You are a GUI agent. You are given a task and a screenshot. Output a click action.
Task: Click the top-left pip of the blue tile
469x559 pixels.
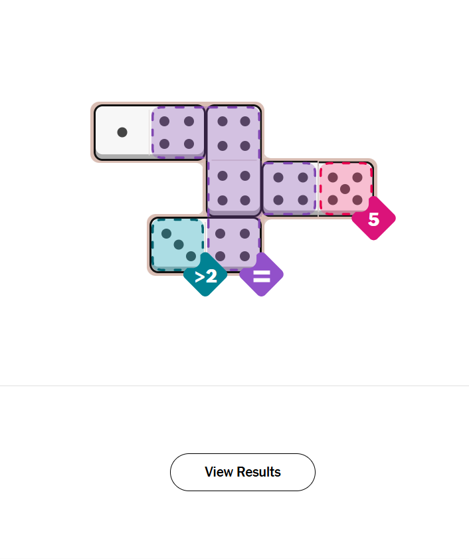(x=167, y=233)
